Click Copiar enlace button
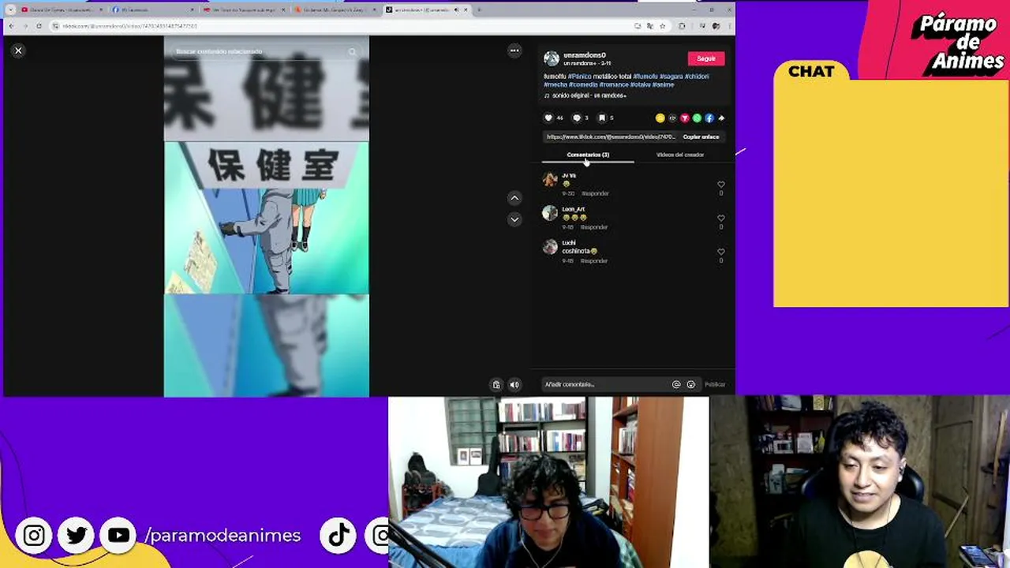Image resolution: width=1010 pixels, height=568 pixels. point(701,136)
